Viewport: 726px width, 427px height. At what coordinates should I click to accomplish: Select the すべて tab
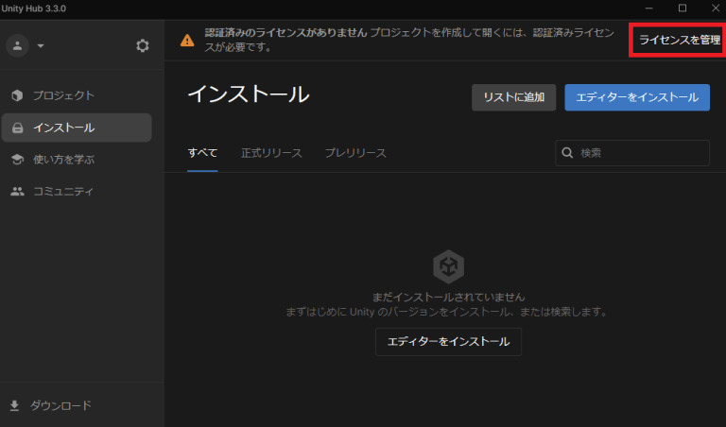click(202, 152)
